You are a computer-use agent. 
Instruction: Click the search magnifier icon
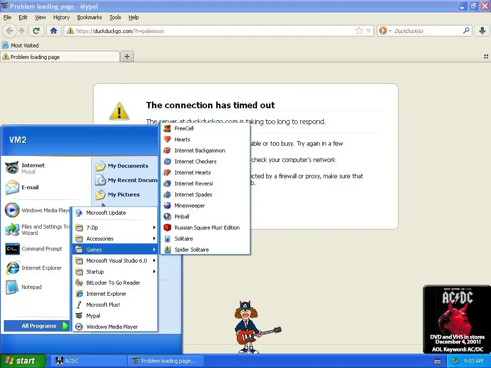(466, 31)
